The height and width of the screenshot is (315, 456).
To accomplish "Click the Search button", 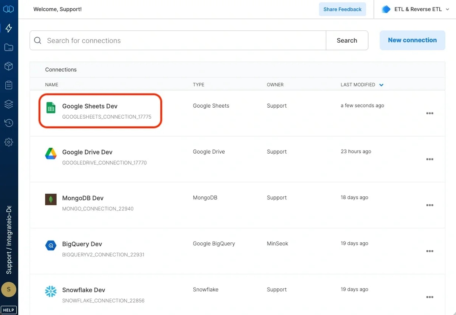I will pyautogui.click(x=347, y=40).
